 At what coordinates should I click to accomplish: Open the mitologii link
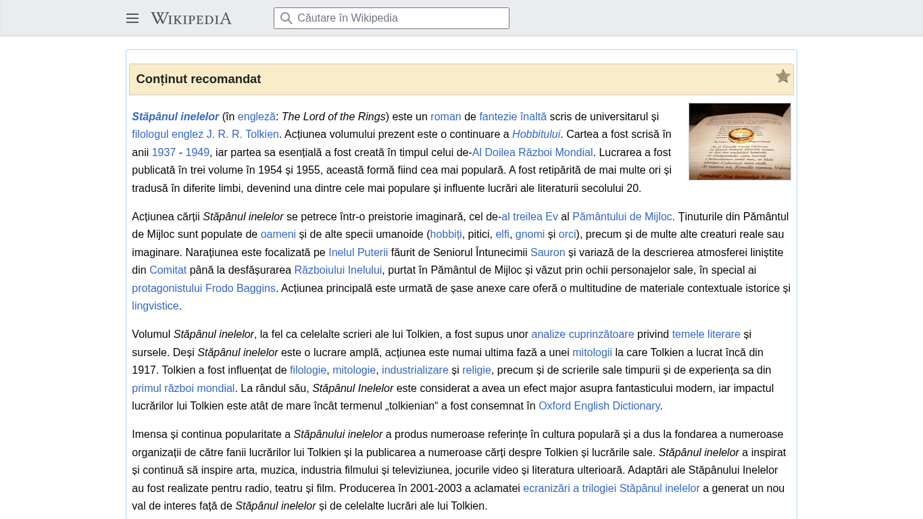(592, 352)
